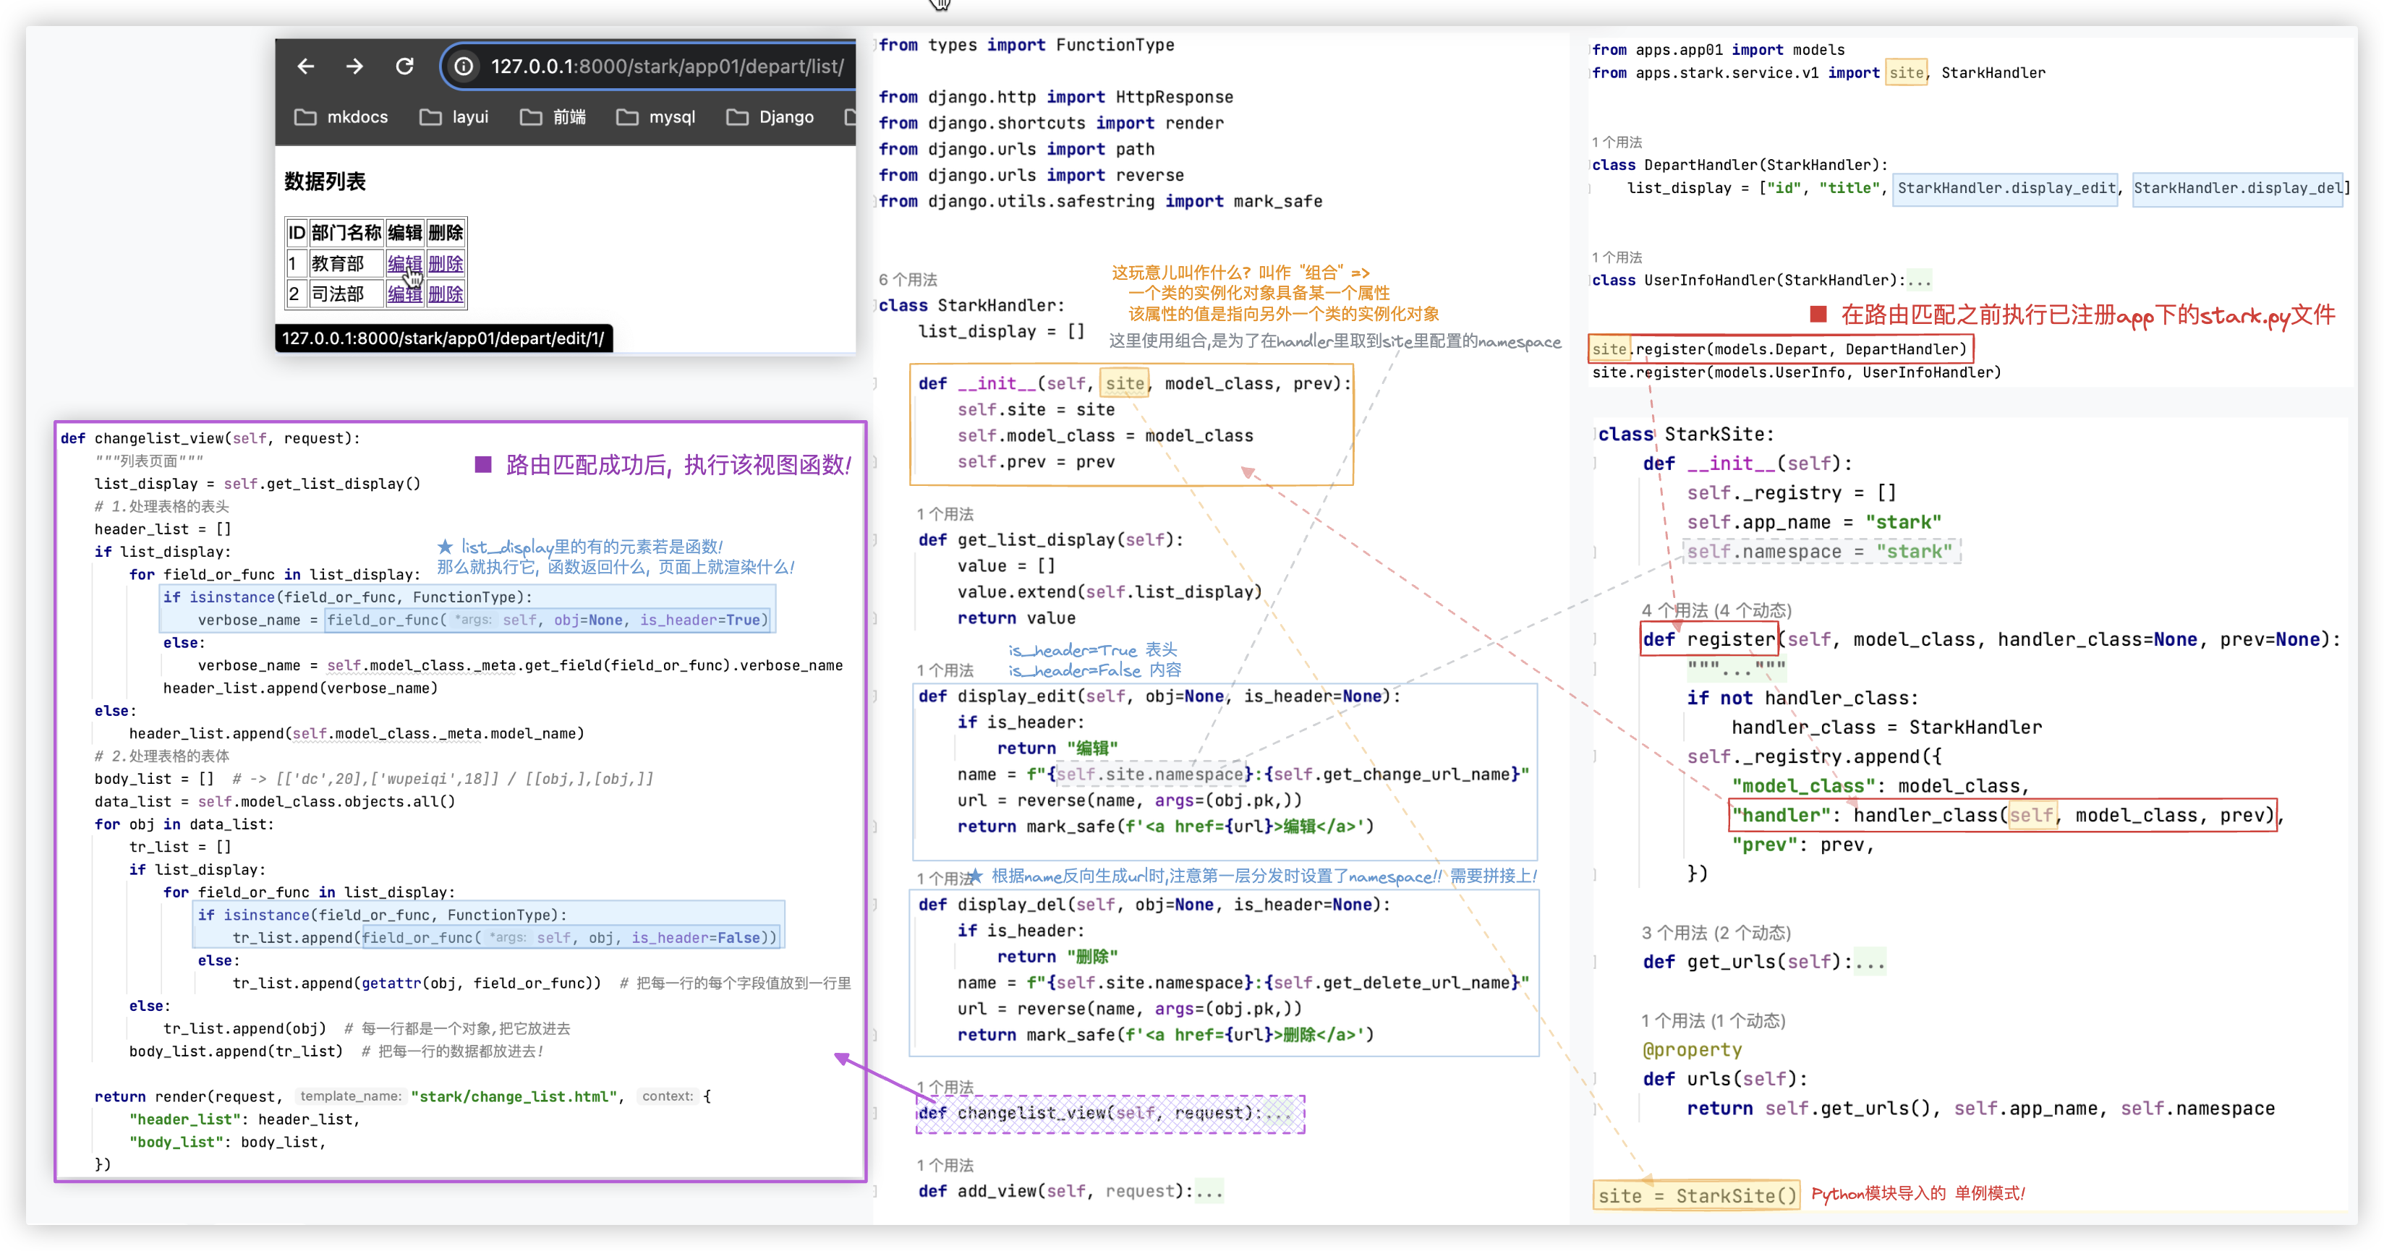The height and width of the screenshot is (1251, 2384).
Task: Click the site info icon in the address bar
Action: 464,67
